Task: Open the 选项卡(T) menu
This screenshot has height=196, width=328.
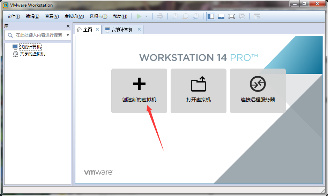Action: [x=98, y=16]
